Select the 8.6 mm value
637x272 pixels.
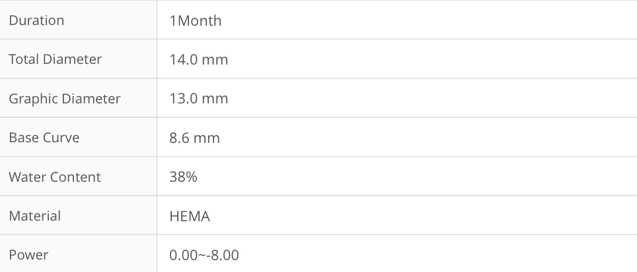click(194, 138)
